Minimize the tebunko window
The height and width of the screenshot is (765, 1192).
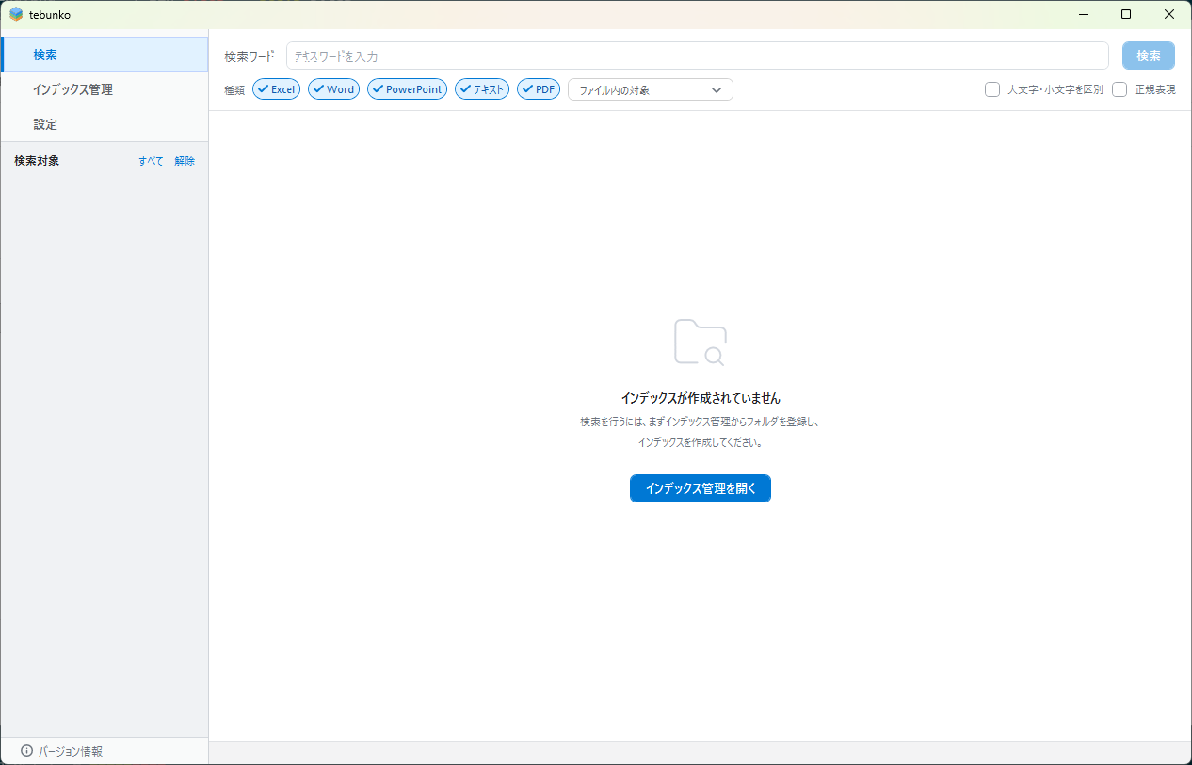[x=1084, y=14]
